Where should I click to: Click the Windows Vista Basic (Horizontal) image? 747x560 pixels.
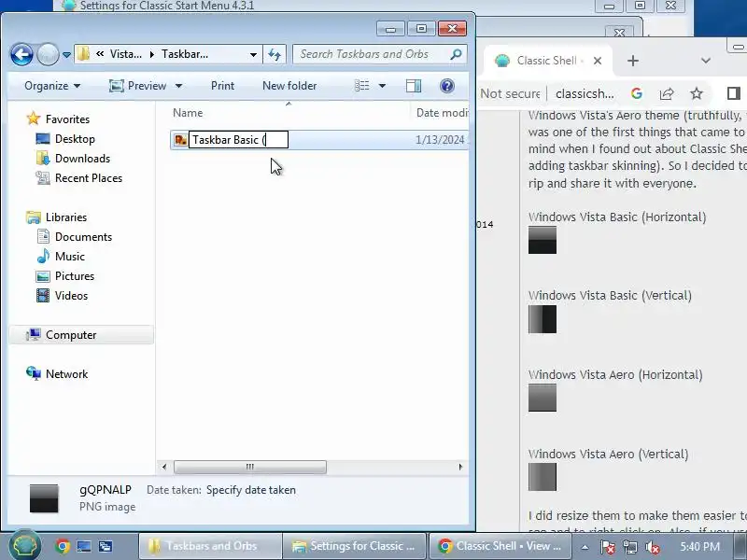tap(543, 240)
